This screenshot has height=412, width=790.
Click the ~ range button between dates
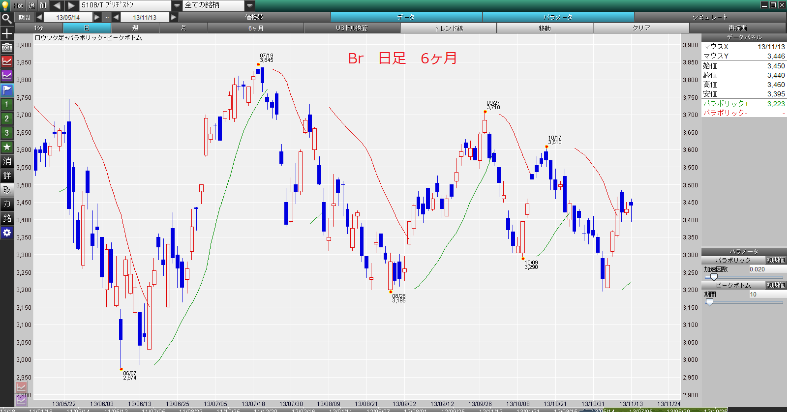(107, 17)
